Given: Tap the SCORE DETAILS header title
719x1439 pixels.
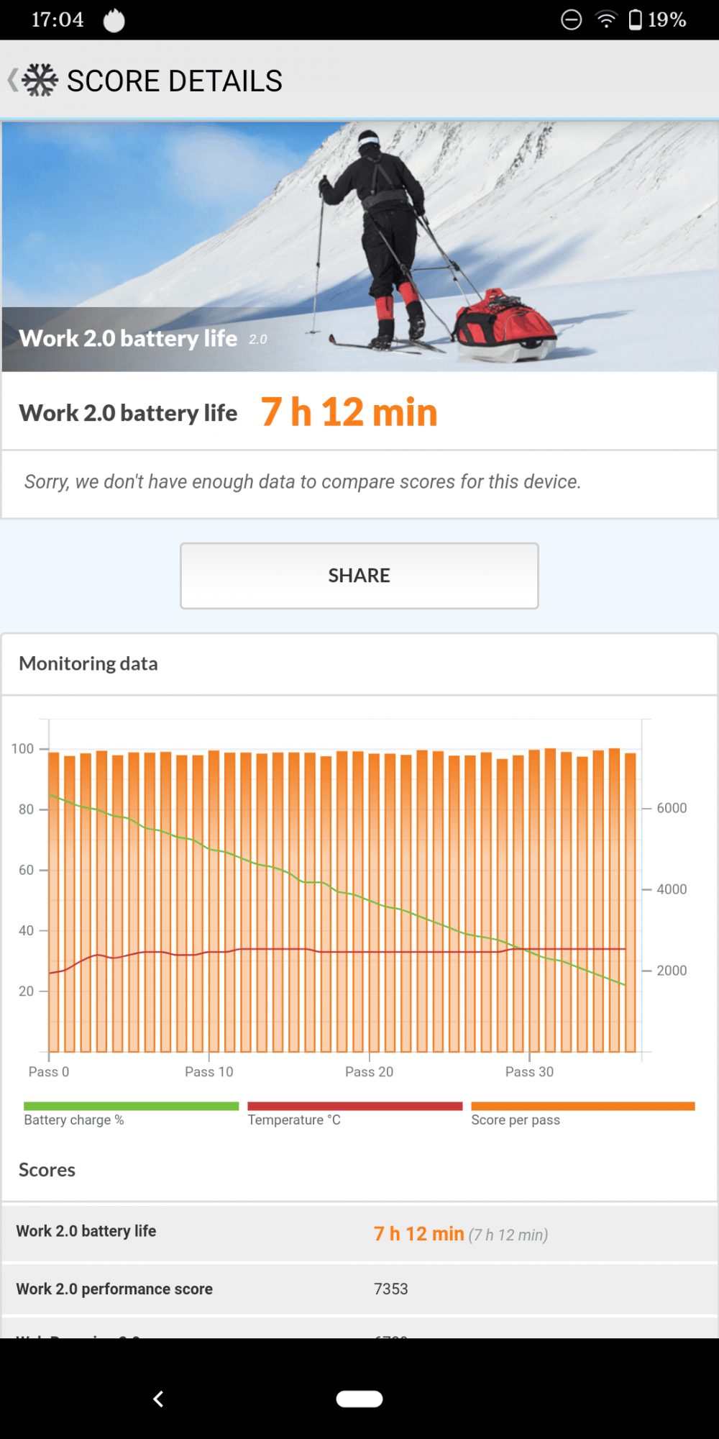Looking at the screenshot, I should (x=175, y=81).
